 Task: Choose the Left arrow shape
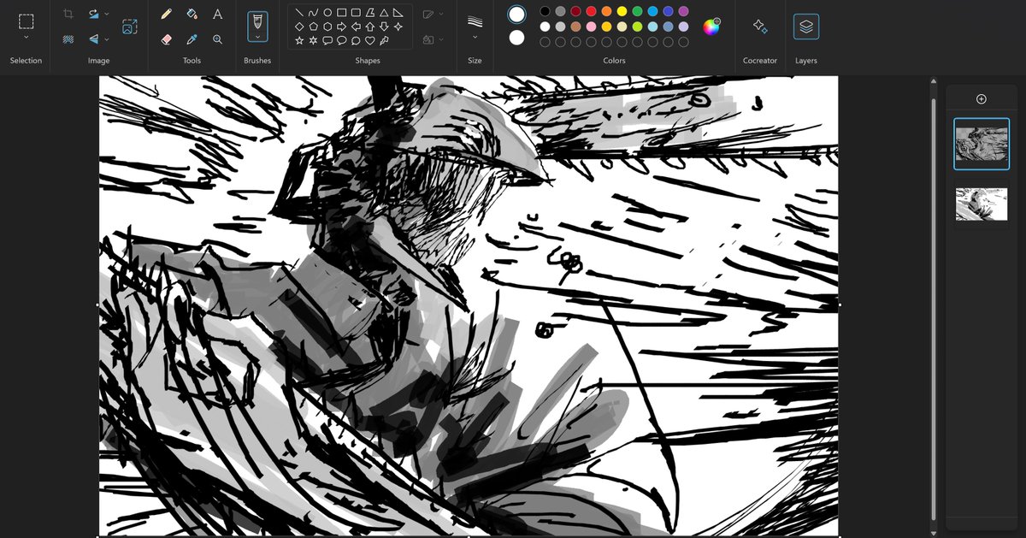[x=356, y=27]
